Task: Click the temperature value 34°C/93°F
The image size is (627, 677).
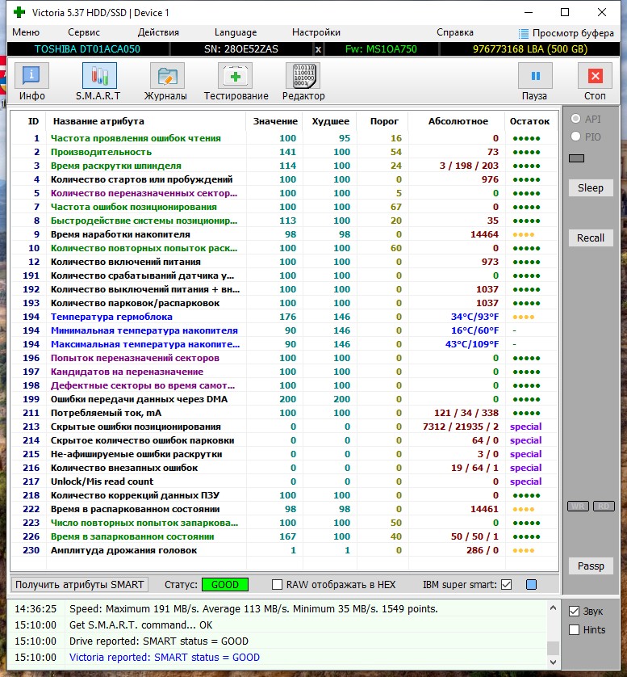Action: tap(474, 317)
